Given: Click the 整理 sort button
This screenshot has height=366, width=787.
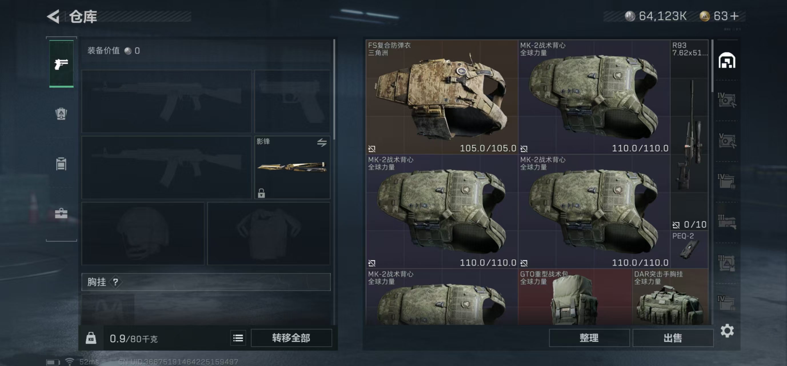Looking at the screenshot, I should 589,338.
